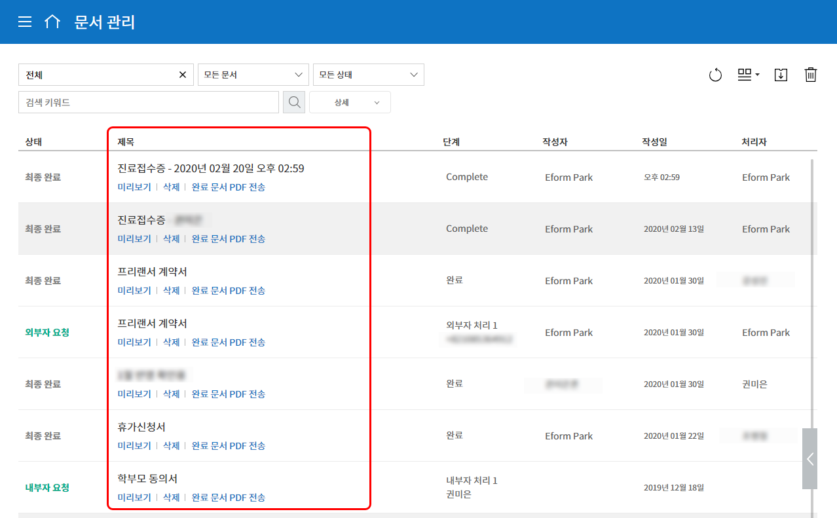The height and width of the screenshot is (518, 837).
Task: Send completed PDF for 휴가신청서
Action: pyautogui.click(x=229, y=446)
